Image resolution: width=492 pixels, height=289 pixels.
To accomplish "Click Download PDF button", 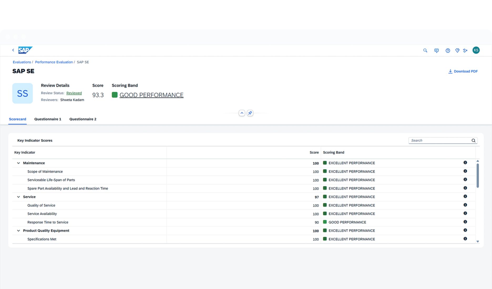I will point(463,71).
